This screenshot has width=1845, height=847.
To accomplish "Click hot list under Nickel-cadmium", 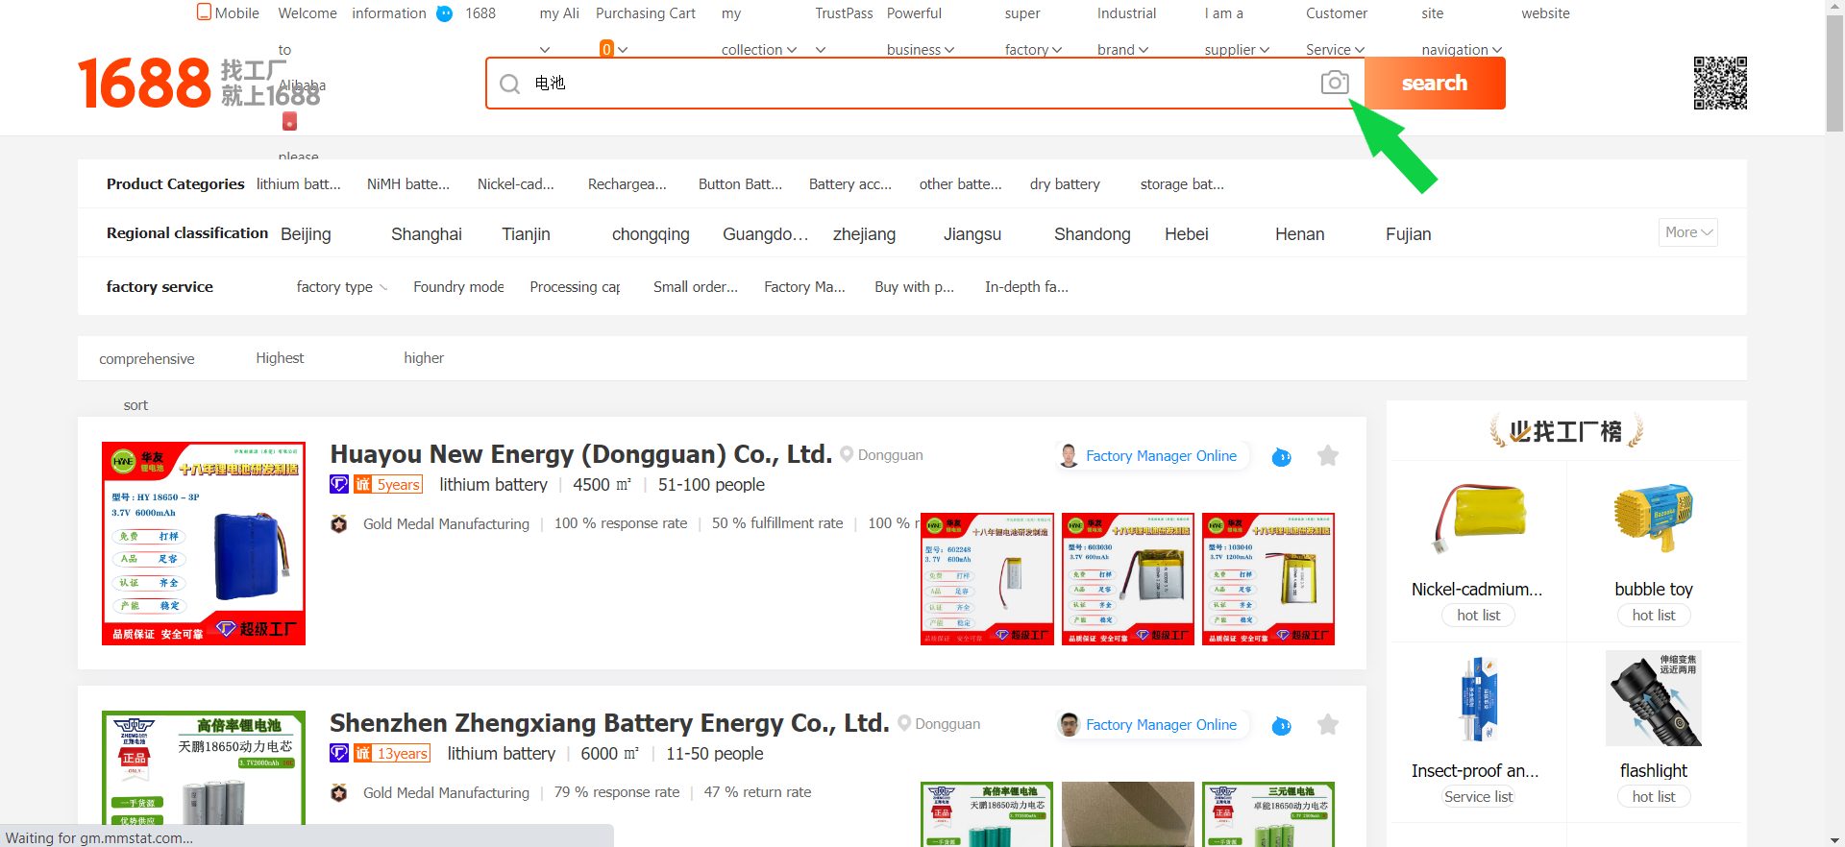I will [1479, 616].
